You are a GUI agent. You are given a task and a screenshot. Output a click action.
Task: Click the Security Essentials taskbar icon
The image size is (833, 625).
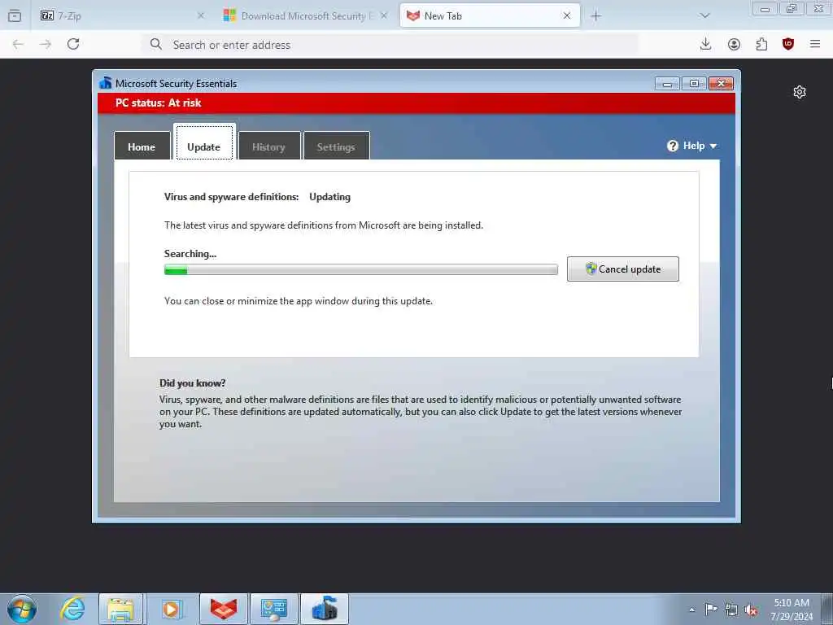coord(325,609)
